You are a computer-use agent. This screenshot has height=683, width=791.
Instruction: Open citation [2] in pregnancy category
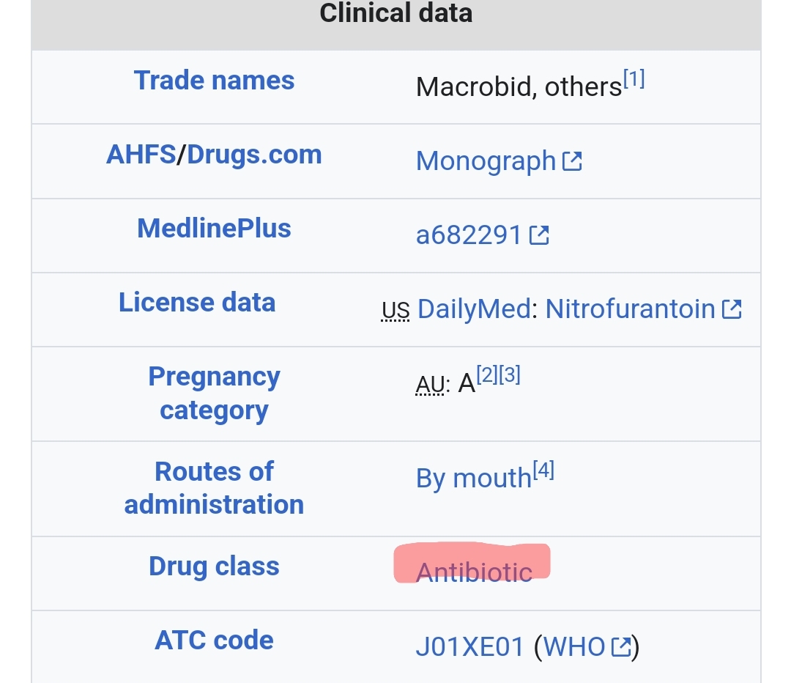487,375
